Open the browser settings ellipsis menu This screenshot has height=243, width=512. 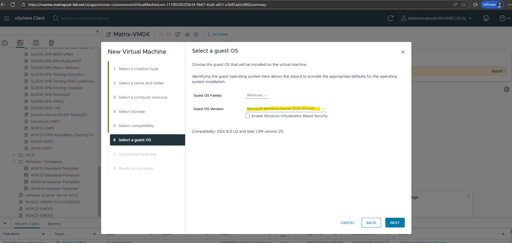coord(509,5)
